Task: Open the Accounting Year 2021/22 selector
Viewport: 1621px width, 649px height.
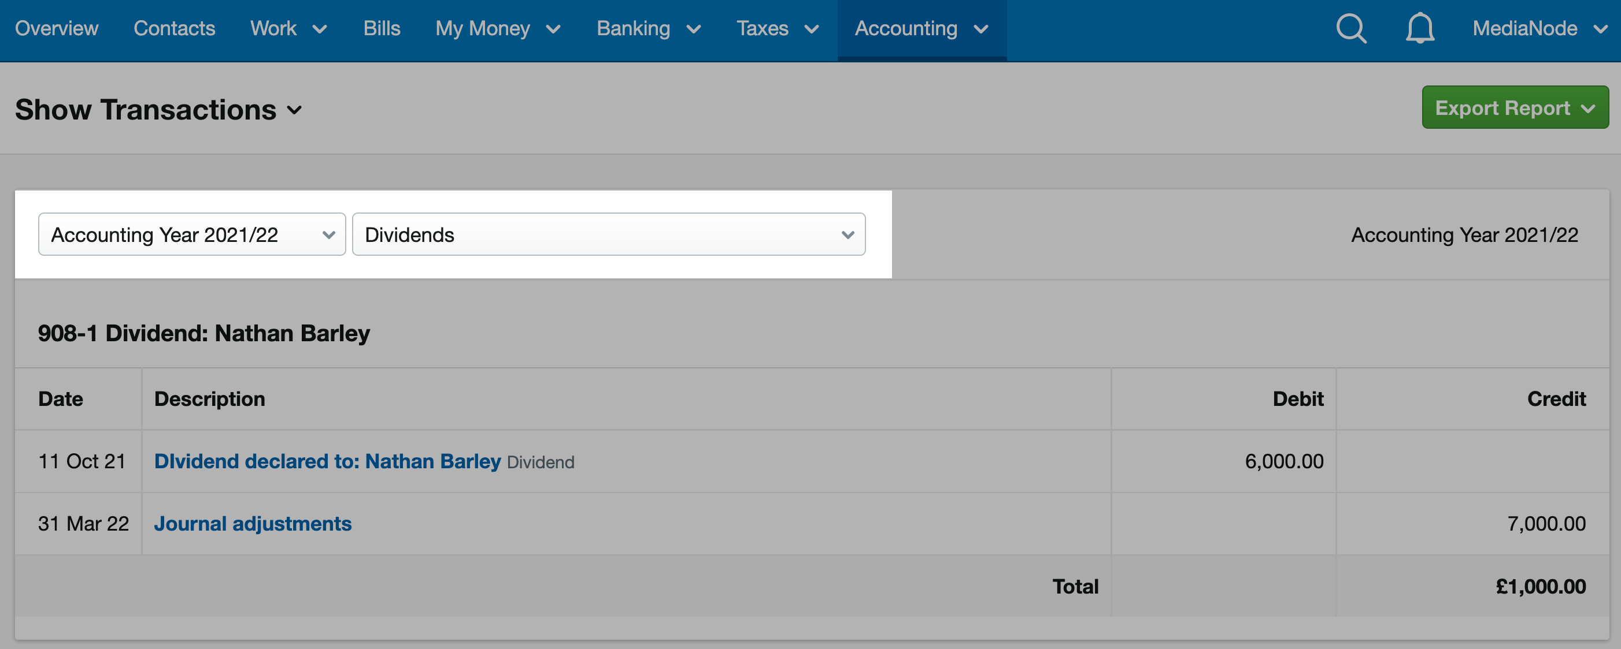Action: pos(192,234)
